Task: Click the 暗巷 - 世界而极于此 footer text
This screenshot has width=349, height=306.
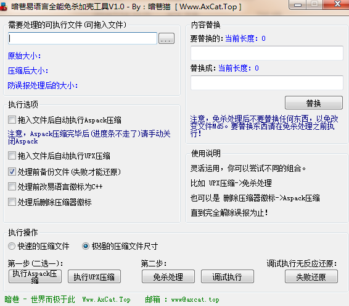Action: pos(39,299)
